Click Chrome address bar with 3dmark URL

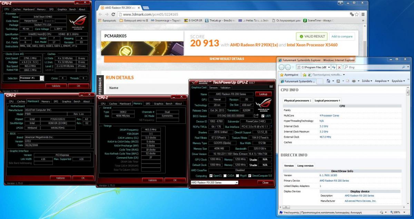(234, 14)
